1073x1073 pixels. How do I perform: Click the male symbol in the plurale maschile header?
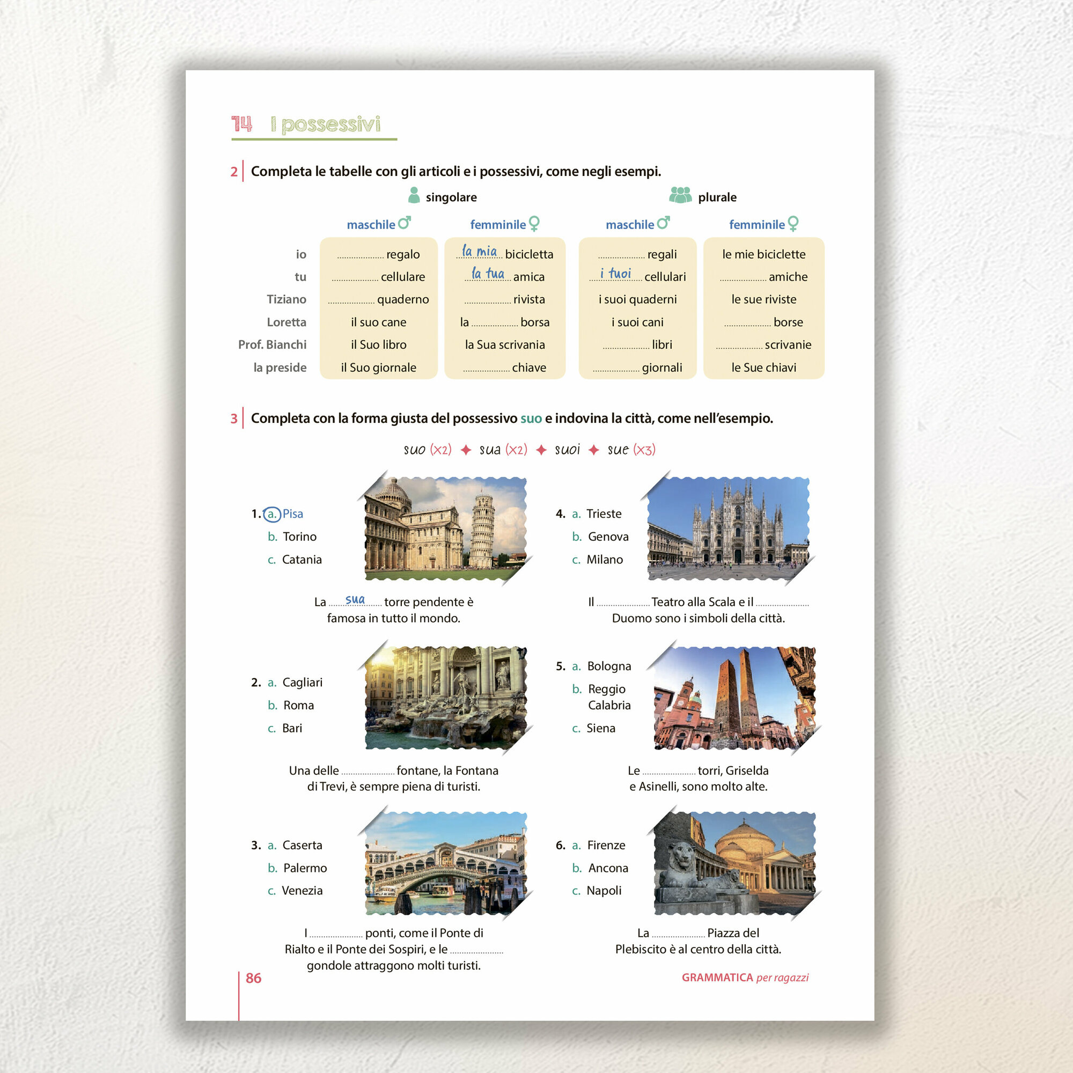(x=663, y=223)
